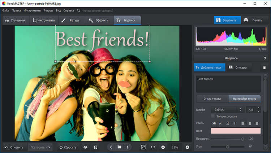Open the Ретушь tab
Image resolution: width=271 pixels, height=153 pixels.
coord(72,20)
